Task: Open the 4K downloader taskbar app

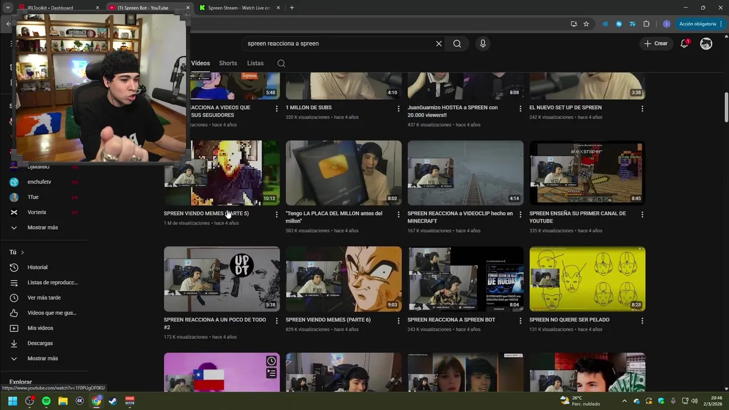Action: pos(80,401)
